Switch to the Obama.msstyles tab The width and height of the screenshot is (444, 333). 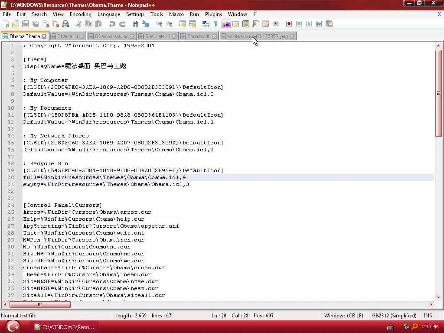(x=111, y=36)
